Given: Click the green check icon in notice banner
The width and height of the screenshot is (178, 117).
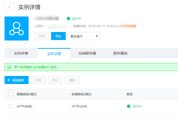Looking at the screenshot, I should coord(9,67).
